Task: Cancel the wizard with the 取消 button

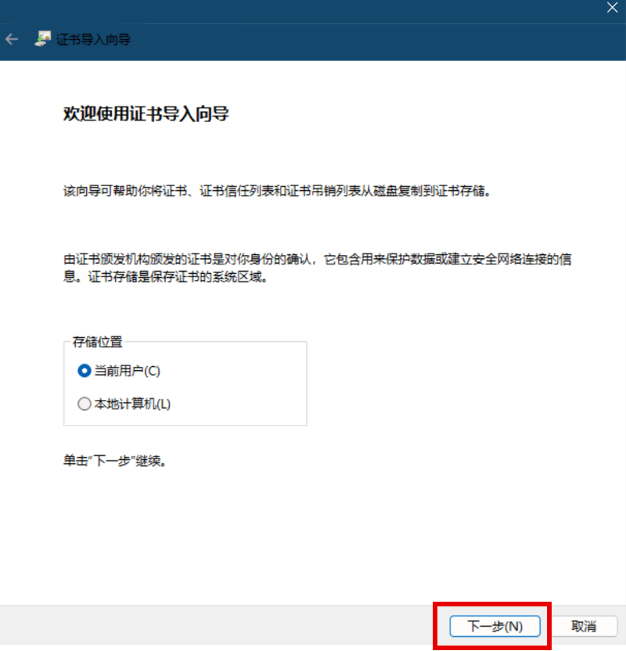Action: (584, 626)
